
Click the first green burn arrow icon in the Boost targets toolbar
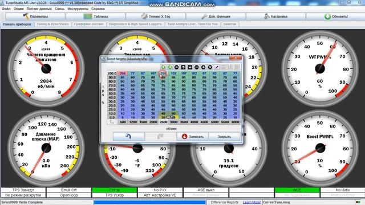[163, 67]
